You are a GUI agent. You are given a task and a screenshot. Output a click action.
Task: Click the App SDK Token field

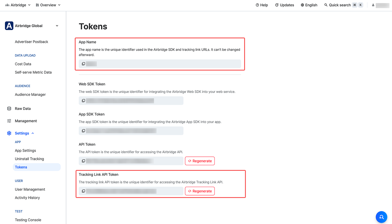(x=131, y=131)
